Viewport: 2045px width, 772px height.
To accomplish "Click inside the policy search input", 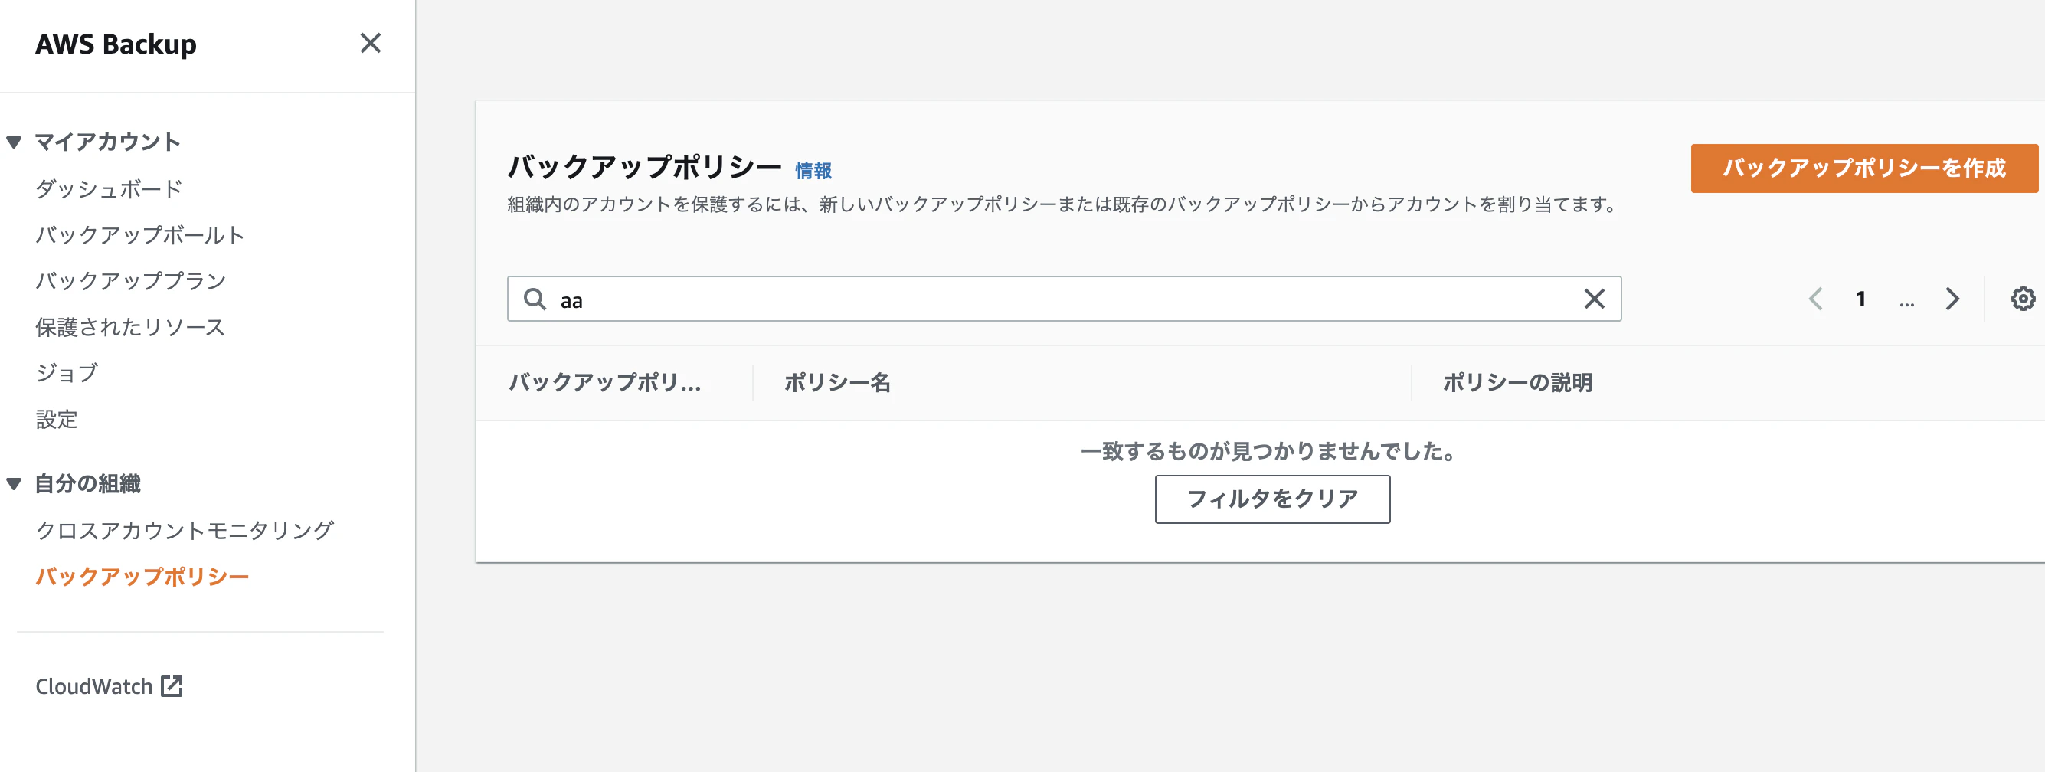I will [1032, 299].
